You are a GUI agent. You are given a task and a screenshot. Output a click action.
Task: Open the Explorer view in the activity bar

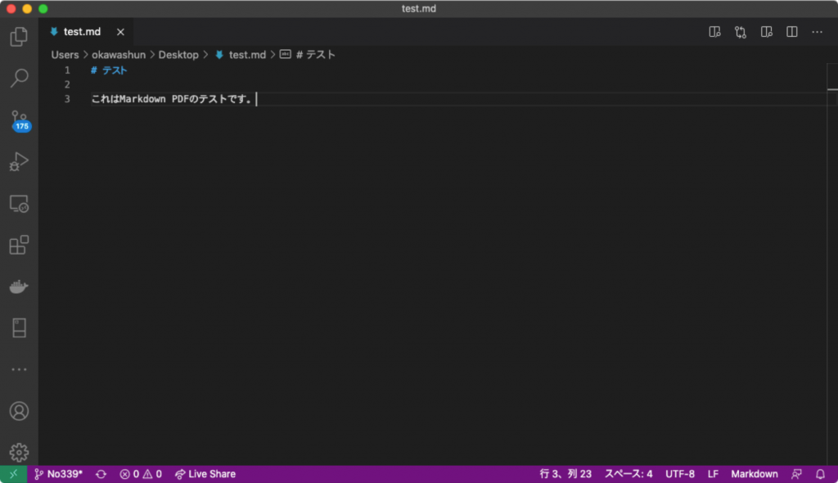point(19,36)
